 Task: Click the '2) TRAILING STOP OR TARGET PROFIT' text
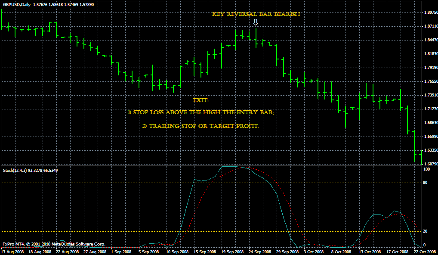[x=200, y=127]
